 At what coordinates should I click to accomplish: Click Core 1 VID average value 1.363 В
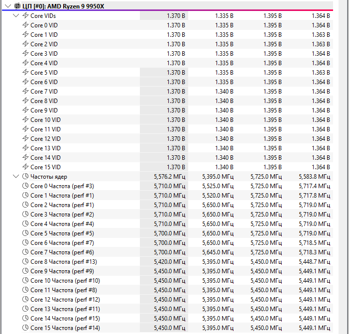click(321, 35)
